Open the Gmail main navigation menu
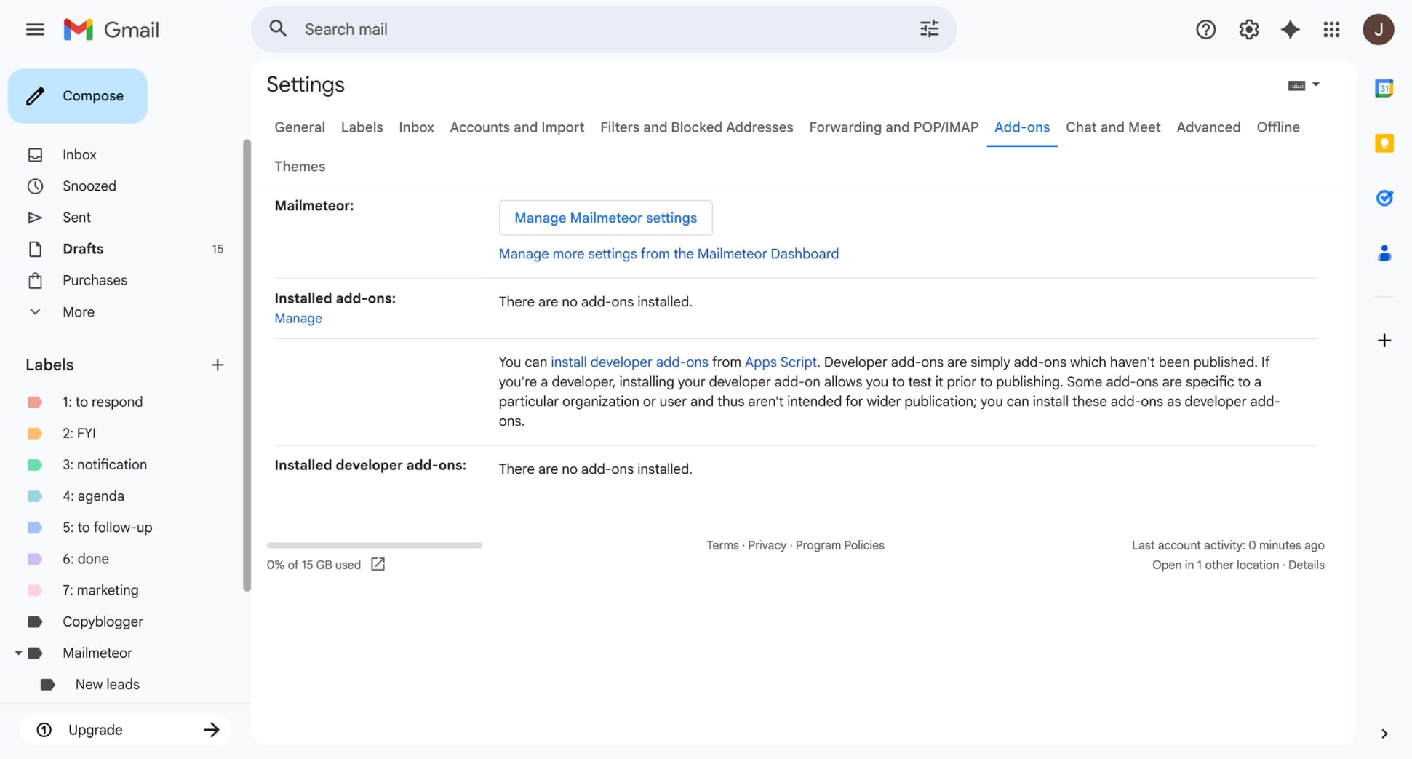The image size is (1412, 759). pos(34,29)
